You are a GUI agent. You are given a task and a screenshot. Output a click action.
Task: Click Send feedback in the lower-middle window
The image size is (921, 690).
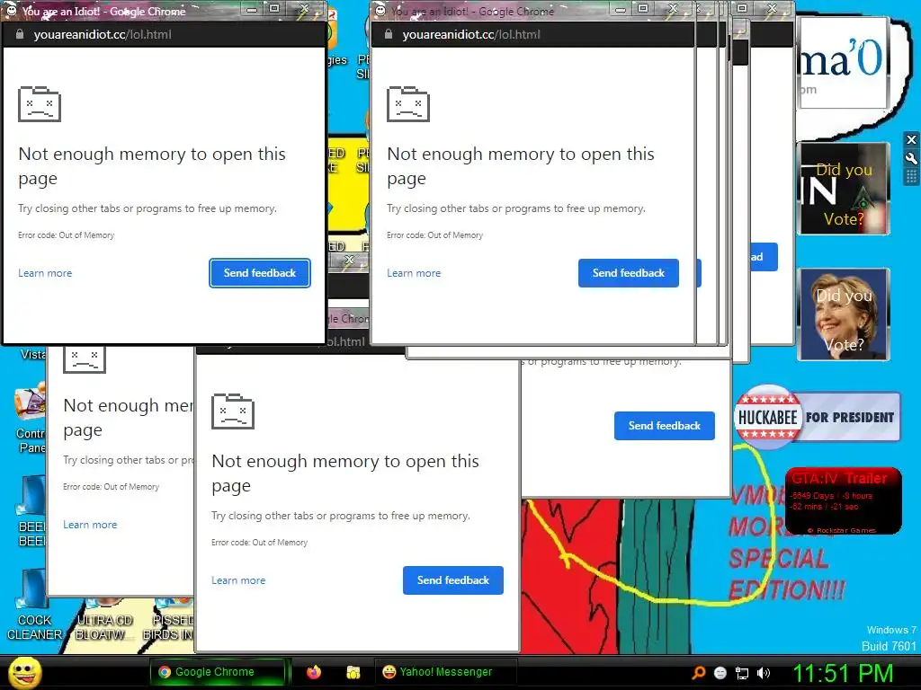tap(453, 580)
